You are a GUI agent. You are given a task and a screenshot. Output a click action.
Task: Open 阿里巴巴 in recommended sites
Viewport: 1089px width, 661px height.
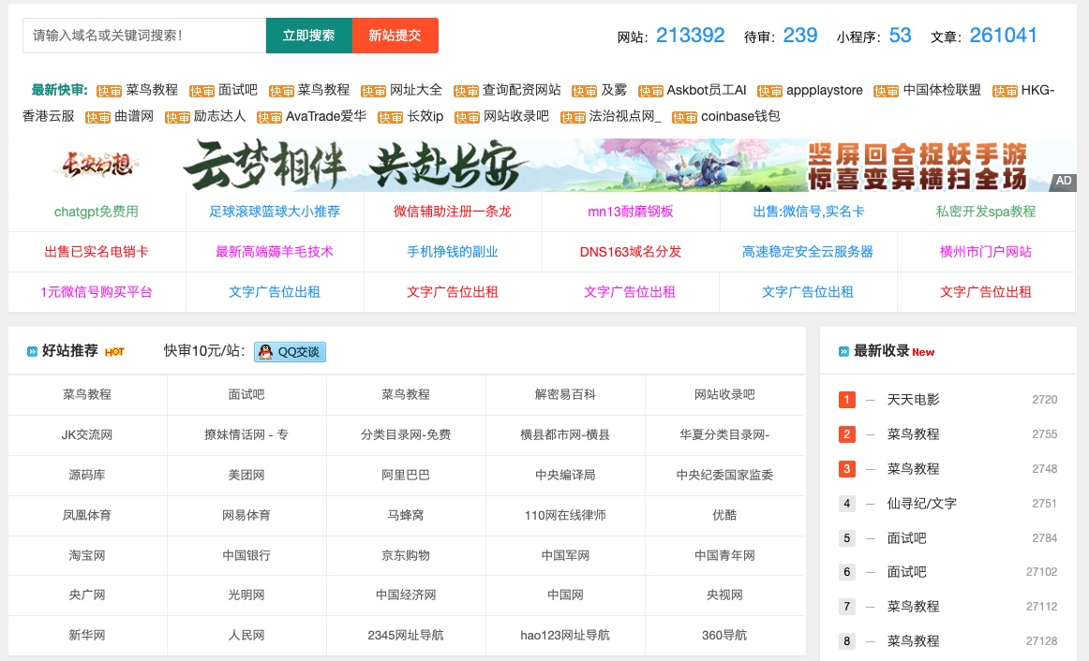point(406,475)
